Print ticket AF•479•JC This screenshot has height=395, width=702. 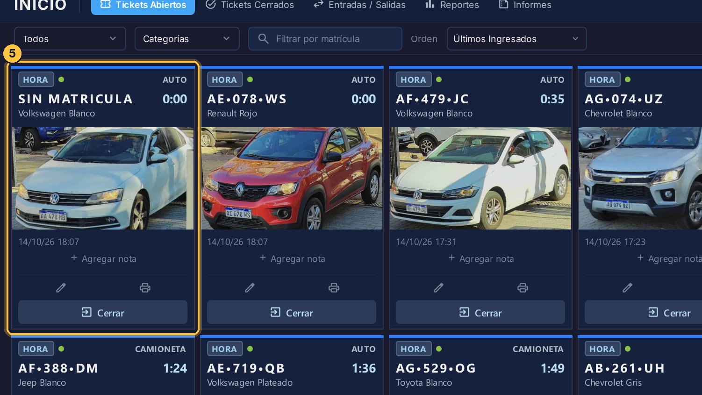(x=523, y=287)
